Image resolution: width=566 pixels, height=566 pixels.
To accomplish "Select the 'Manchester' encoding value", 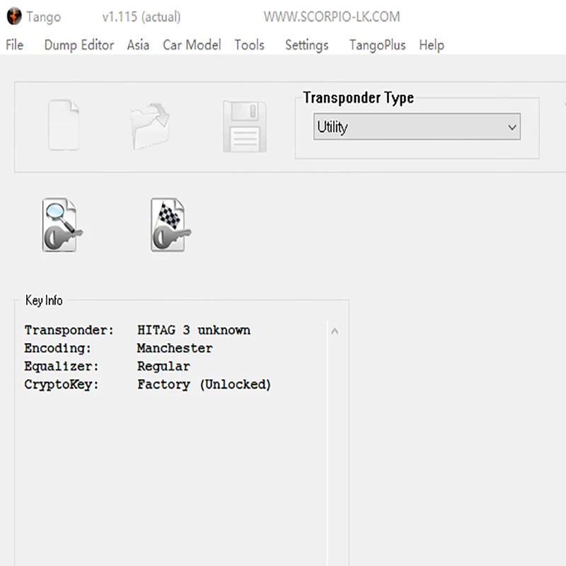I will pos(175,348).
